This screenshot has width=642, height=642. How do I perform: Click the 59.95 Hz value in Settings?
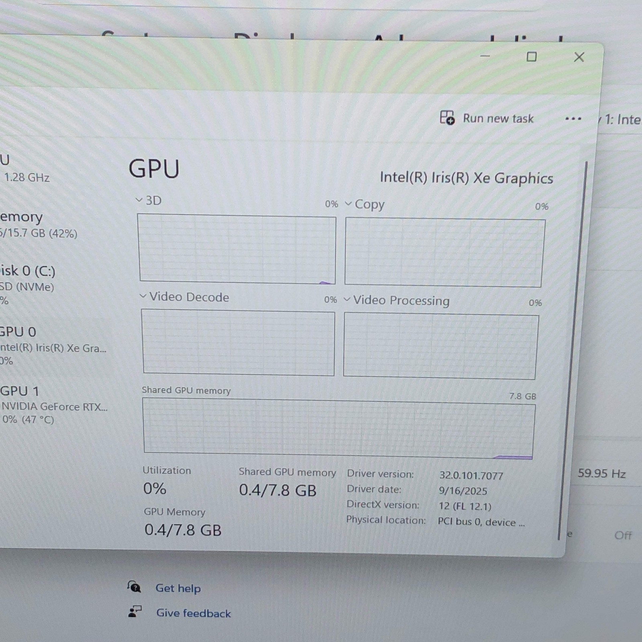(x=601, y=473)
